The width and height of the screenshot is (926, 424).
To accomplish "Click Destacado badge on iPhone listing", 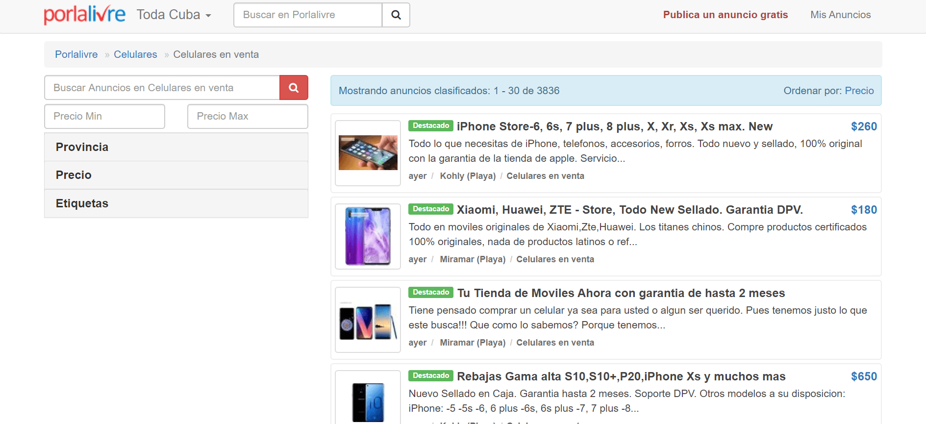I will [x=431, y=125].
